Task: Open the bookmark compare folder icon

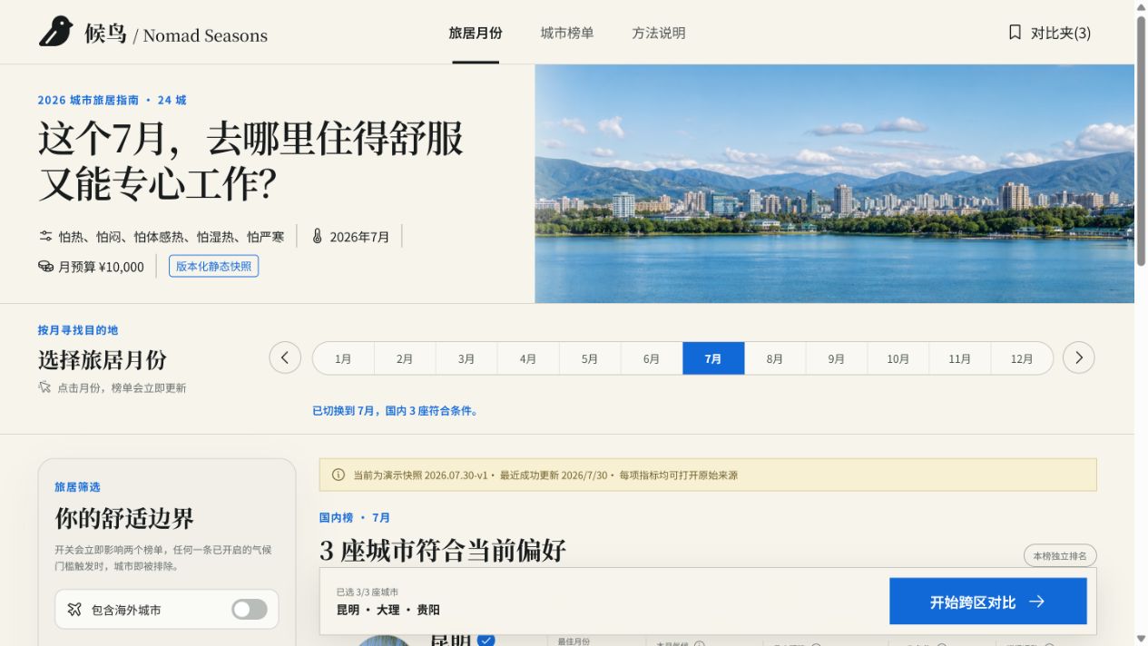Action: [1015, 33]
